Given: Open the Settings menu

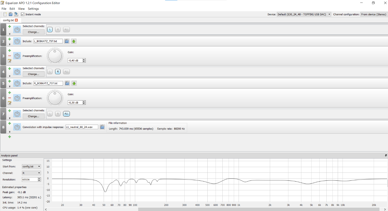Looking at the screenshot, I should [33, 9].
